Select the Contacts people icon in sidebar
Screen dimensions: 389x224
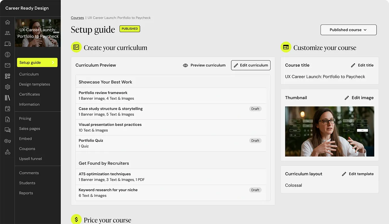coord(7,33)
